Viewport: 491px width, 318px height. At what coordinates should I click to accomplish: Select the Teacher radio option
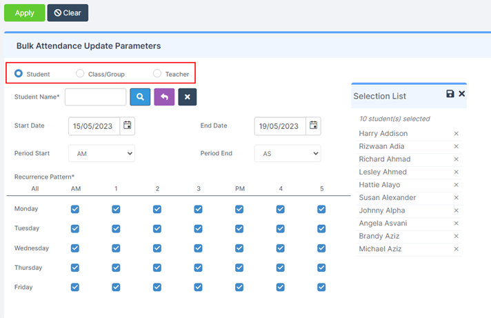pos(157,73)
